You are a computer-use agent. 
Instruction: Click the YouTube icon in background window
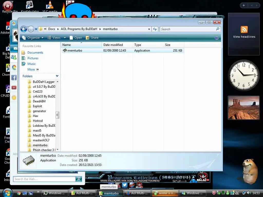[x=14, y=87]
